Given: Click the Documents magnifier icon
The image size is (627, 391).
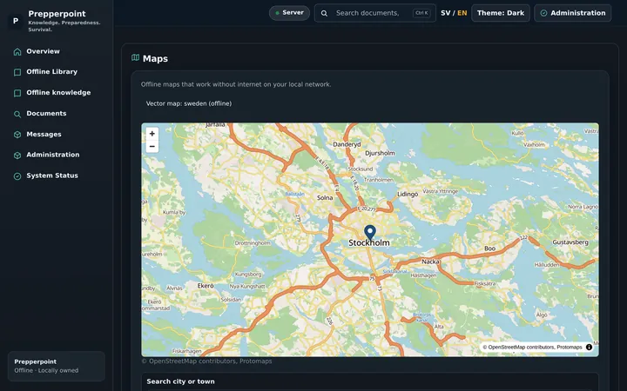Looking at the screenshot, I should [x=17, y=114].
